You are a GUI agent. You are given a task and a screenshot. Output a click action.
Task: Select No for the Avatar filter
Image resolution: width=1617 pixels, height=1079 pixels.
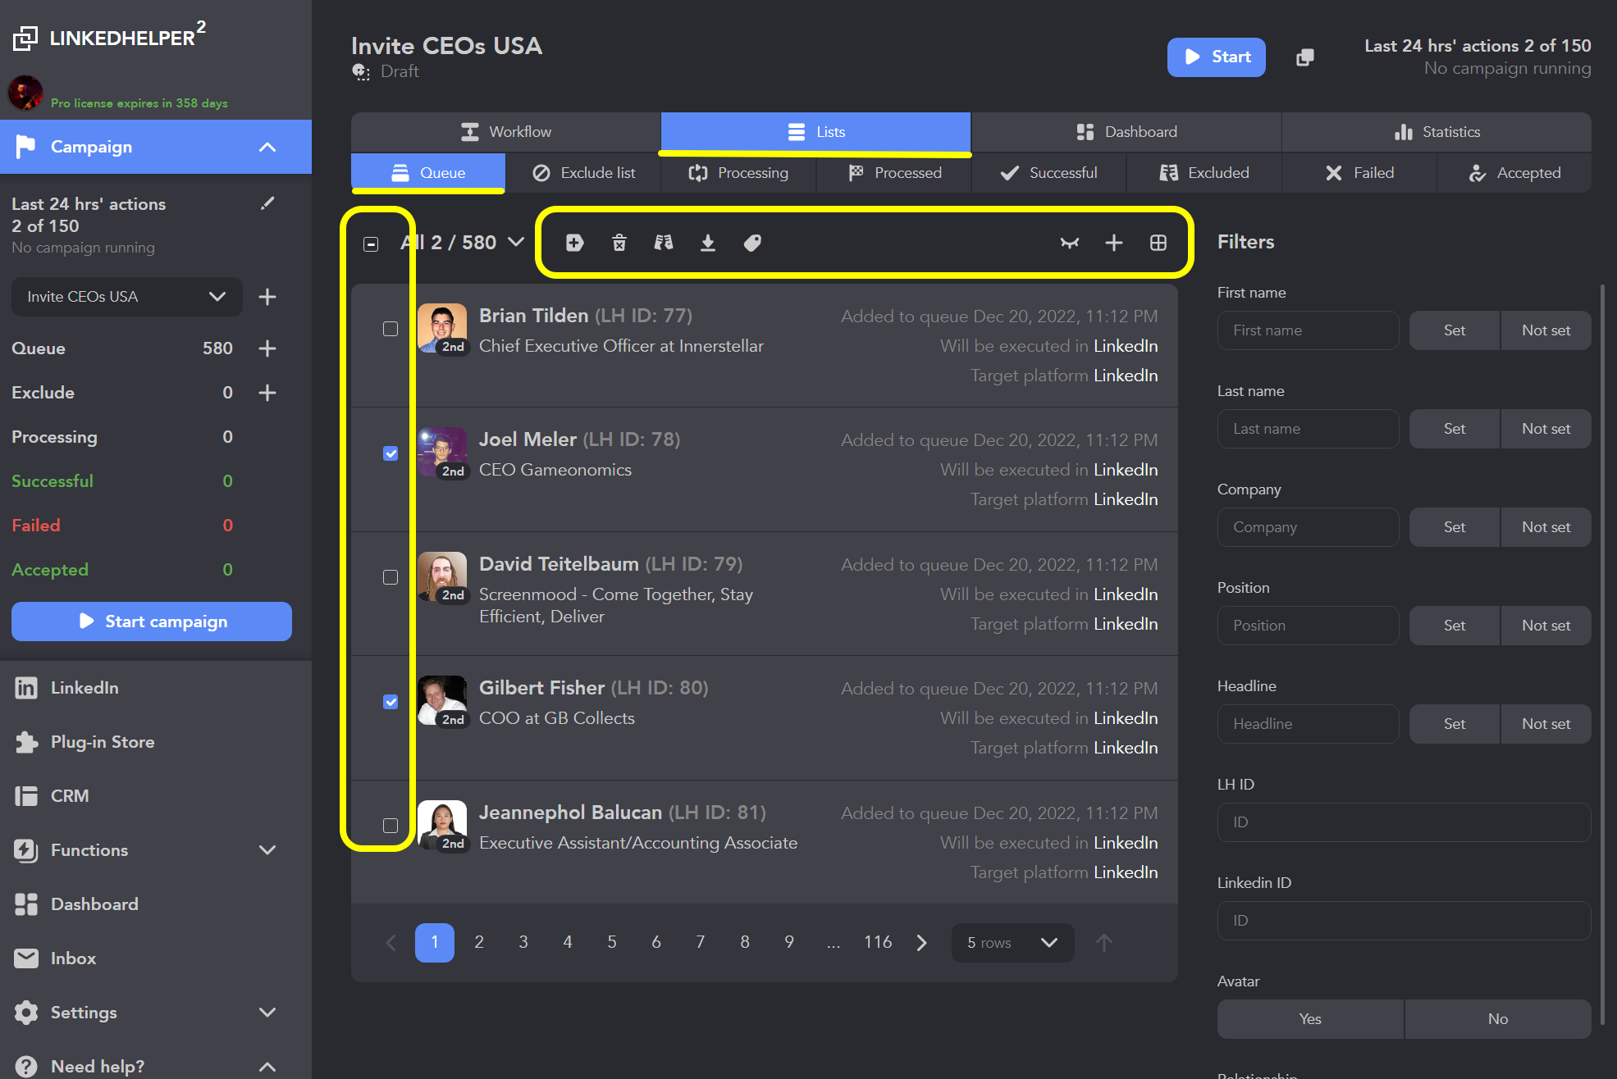pyautogui.click(x=1498, y=1019)
